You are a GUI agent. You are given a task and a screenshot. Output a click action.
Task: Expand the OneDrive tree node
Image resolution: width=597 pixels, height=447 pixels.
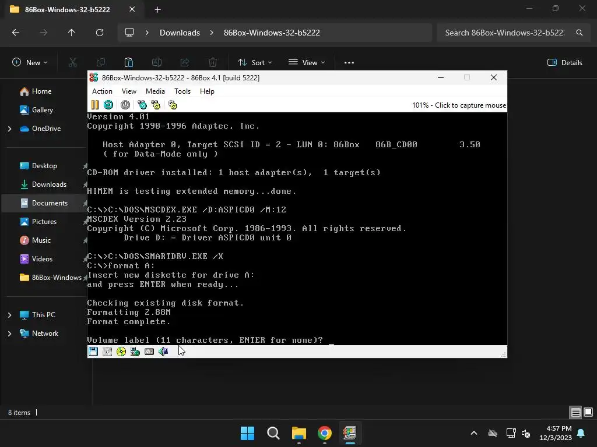click(10, 129)
